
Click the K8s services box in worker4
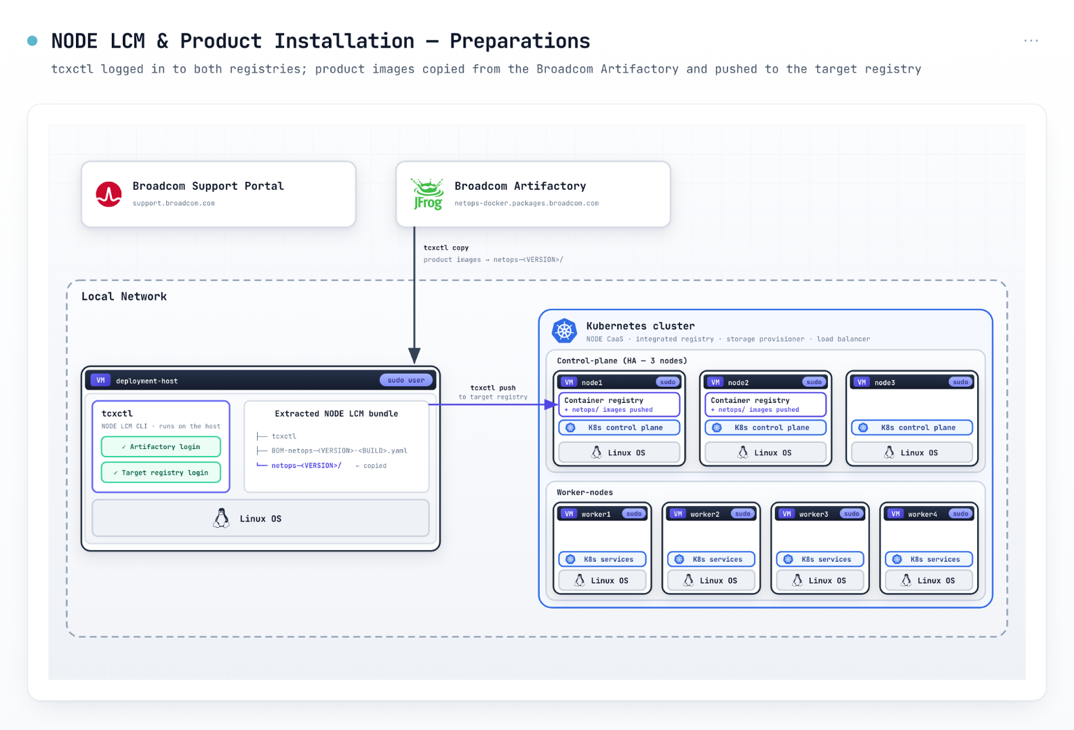[x=929, y=559]
